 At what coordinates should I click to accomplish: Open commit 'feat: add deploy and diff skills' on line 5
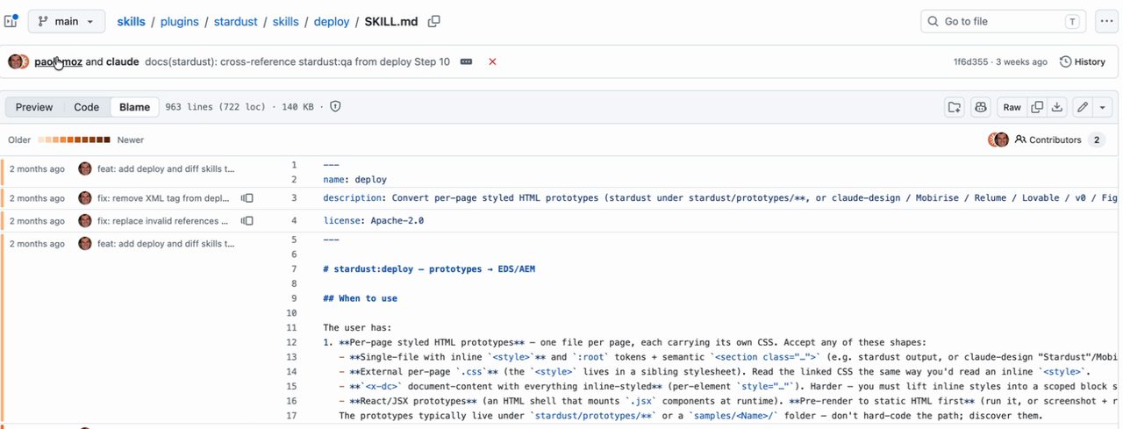click(166, 243)
